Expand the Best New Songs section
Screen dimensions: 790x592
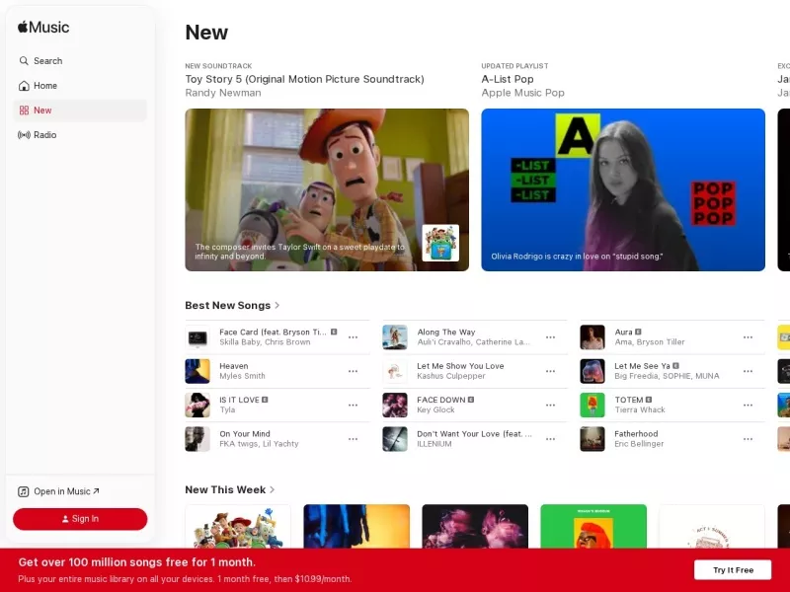point(232,306)
